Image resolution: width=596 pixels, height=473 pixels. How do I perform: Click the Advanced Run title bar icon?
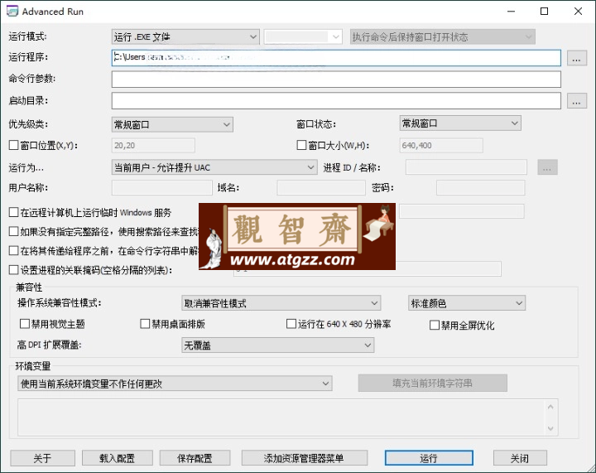pyautogui.click(x=12, y=11)
